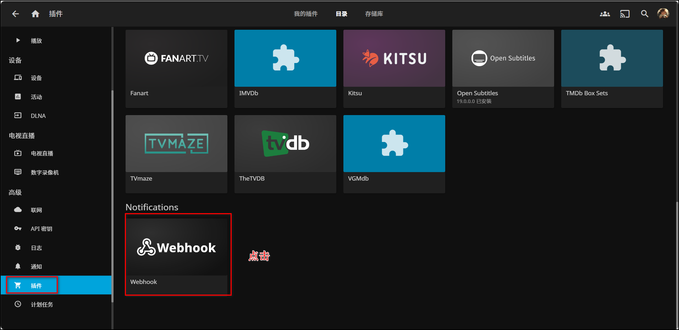This screenshot has width=679, height=330.
Task: Open DLNA settings in sidebar
Action: (x=38, y=116)
